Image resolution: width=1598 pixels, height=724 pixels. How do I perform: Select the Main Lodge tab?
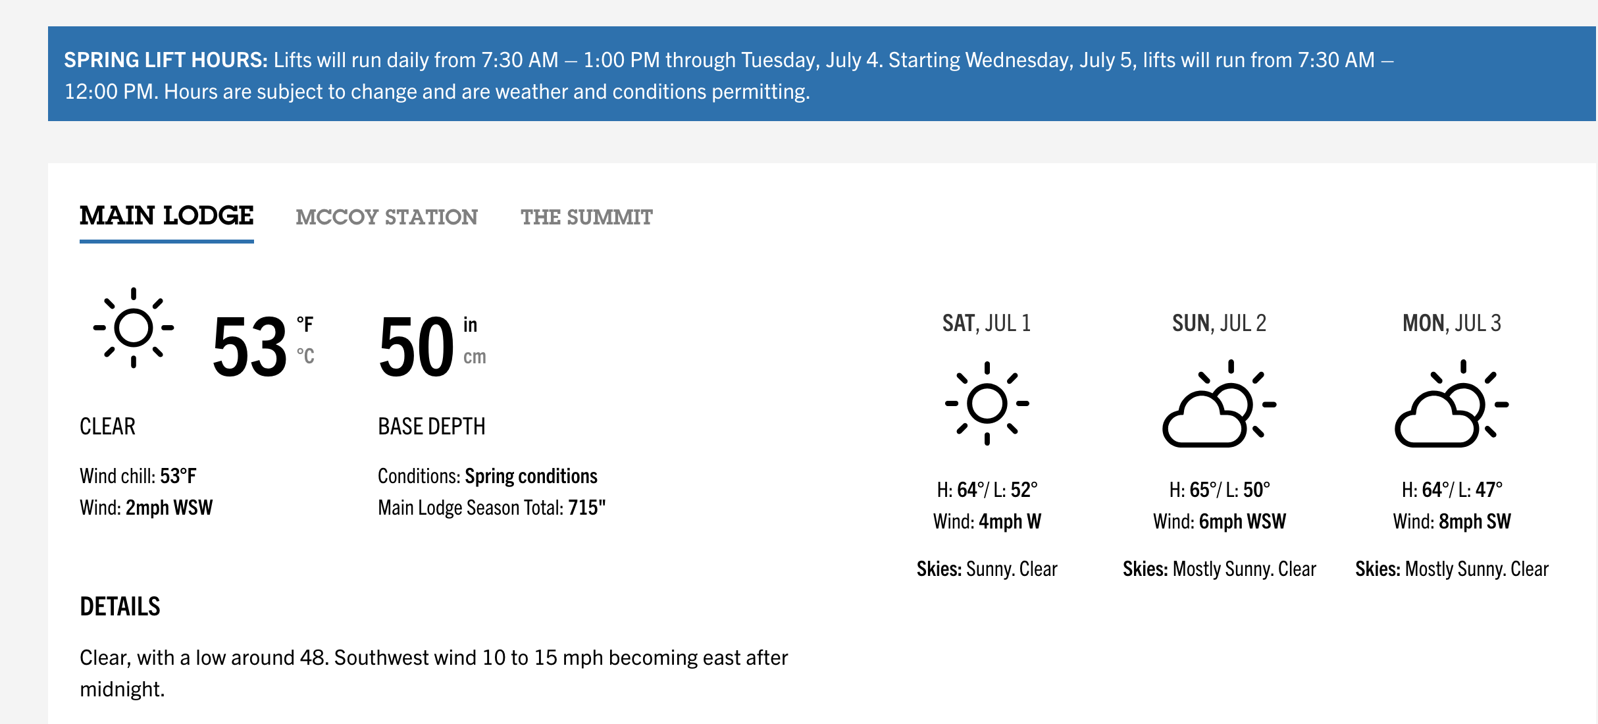click(167, 216)
